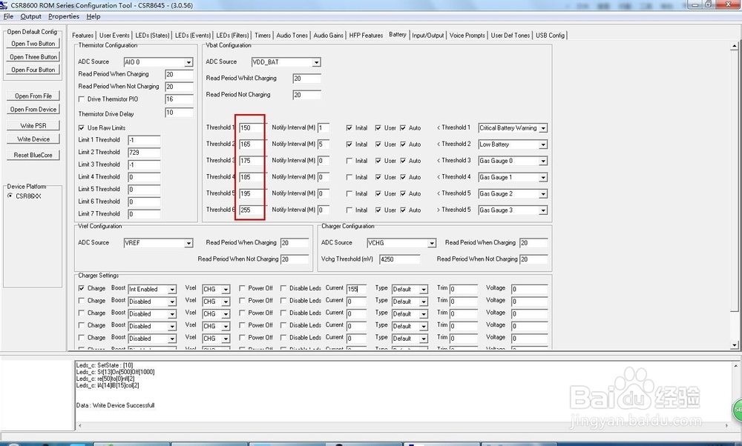
Task: Open Gas Gauge 3 dropdown
Action: point(543,210)
